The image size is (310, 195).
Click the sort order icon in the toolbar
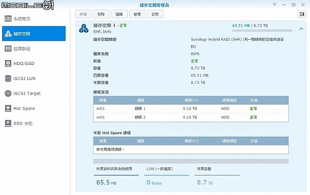(x=302, y=14)
